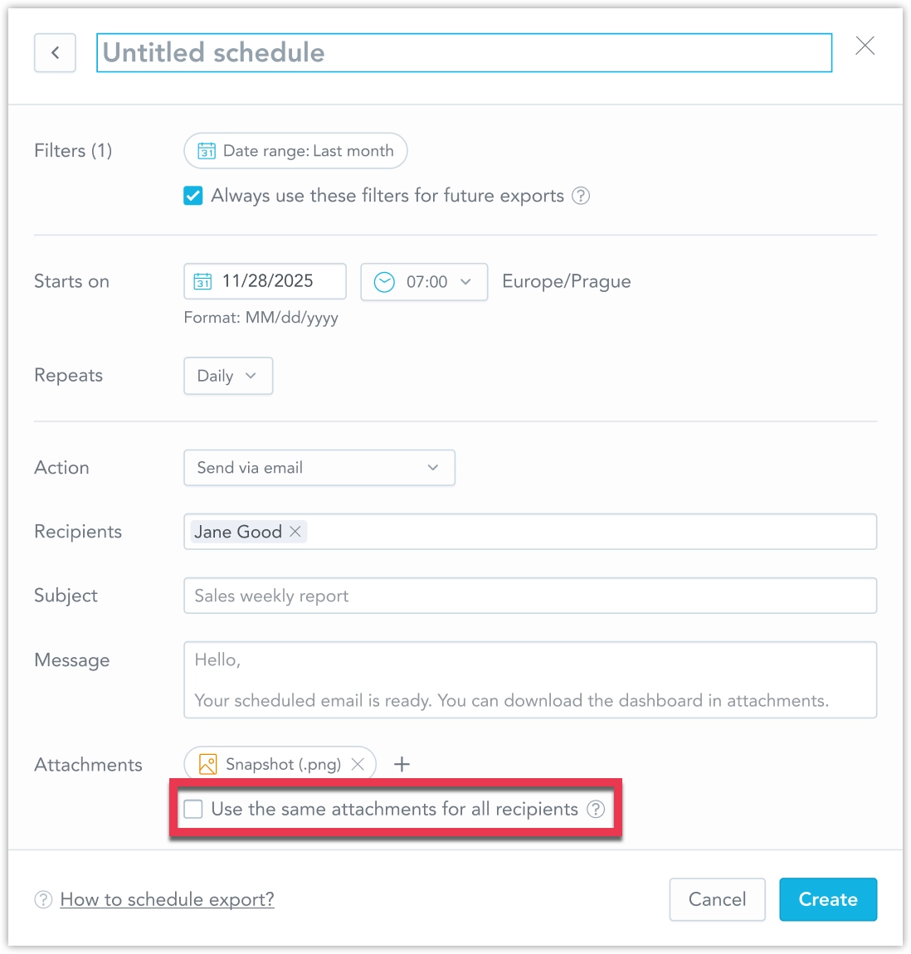Click the plus icon to add another attachment

[x=402, y=763]
